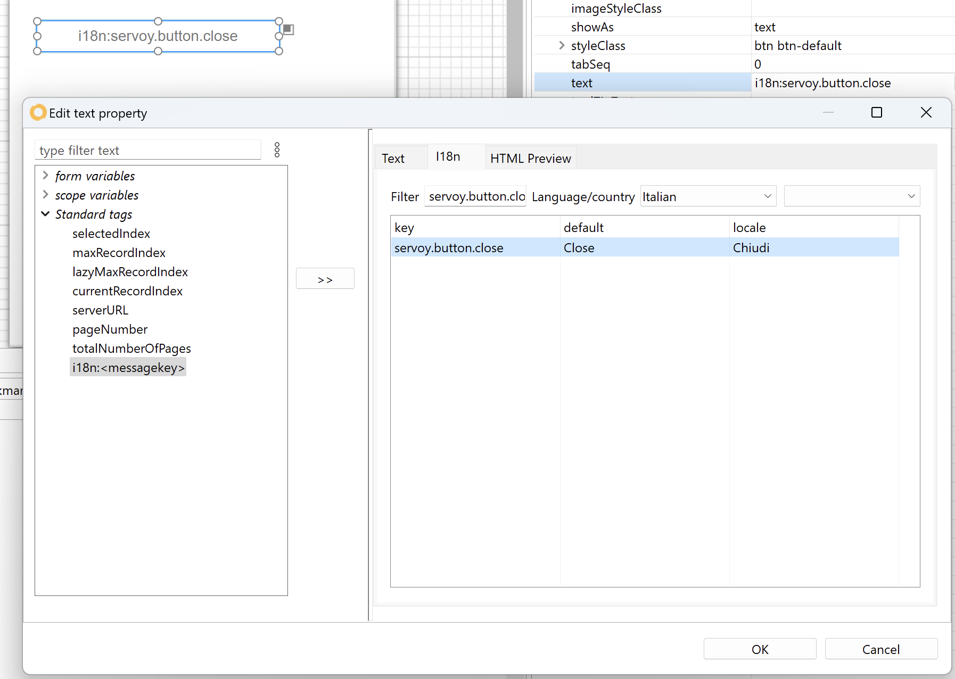Open the empty country dropdown

pyautogui.click(x=852, y=196)
